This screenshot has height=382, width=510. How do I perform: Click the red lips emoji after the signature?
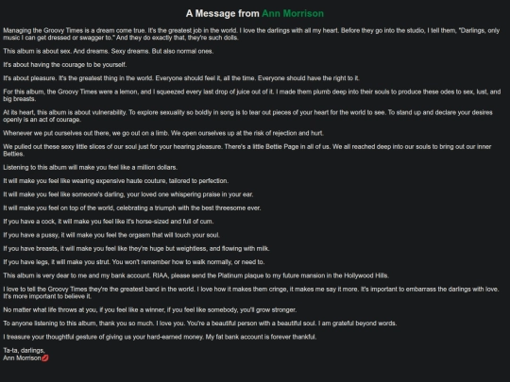tap(45, 358)
